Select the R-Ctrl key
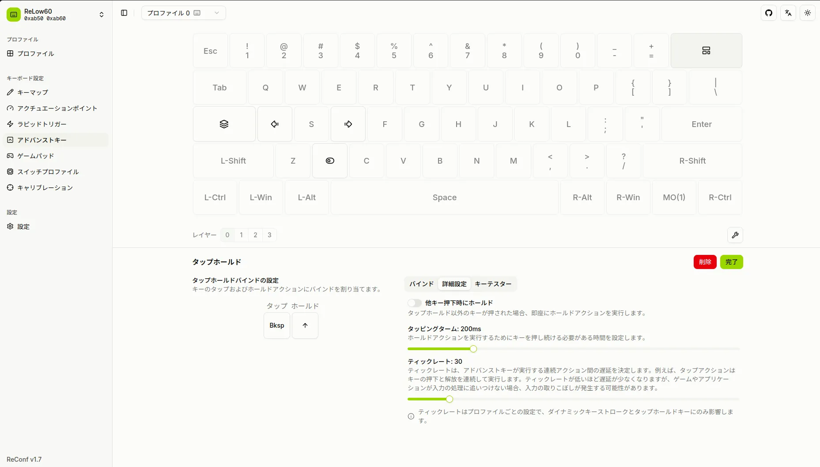Image resolution: width=820 pixels, height=467 pixels. 720,197
